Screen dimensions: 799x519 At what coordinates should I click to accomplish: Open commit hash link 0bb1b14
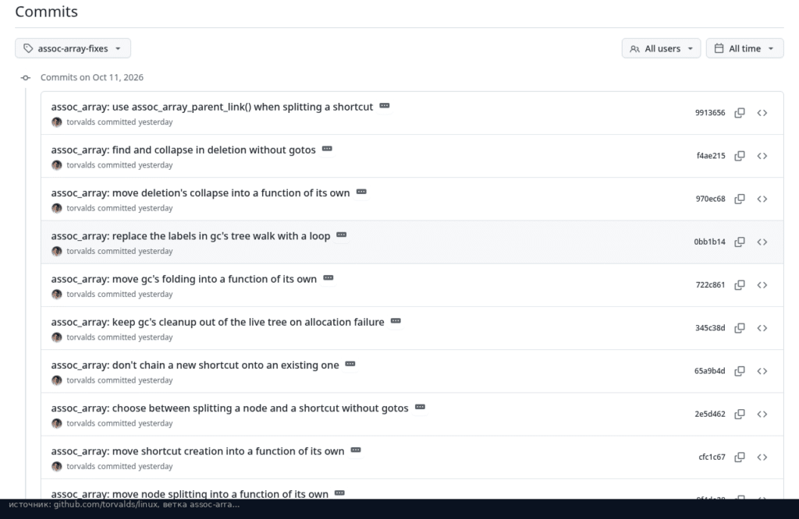coord(709,242)
